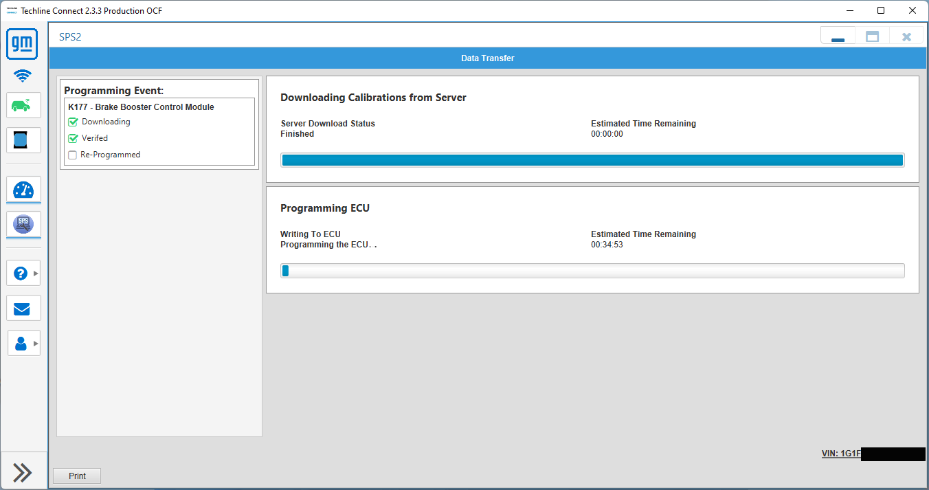Click the Print button
The width and height of the screenshot is (929, 490).
(x=77, y=476)
